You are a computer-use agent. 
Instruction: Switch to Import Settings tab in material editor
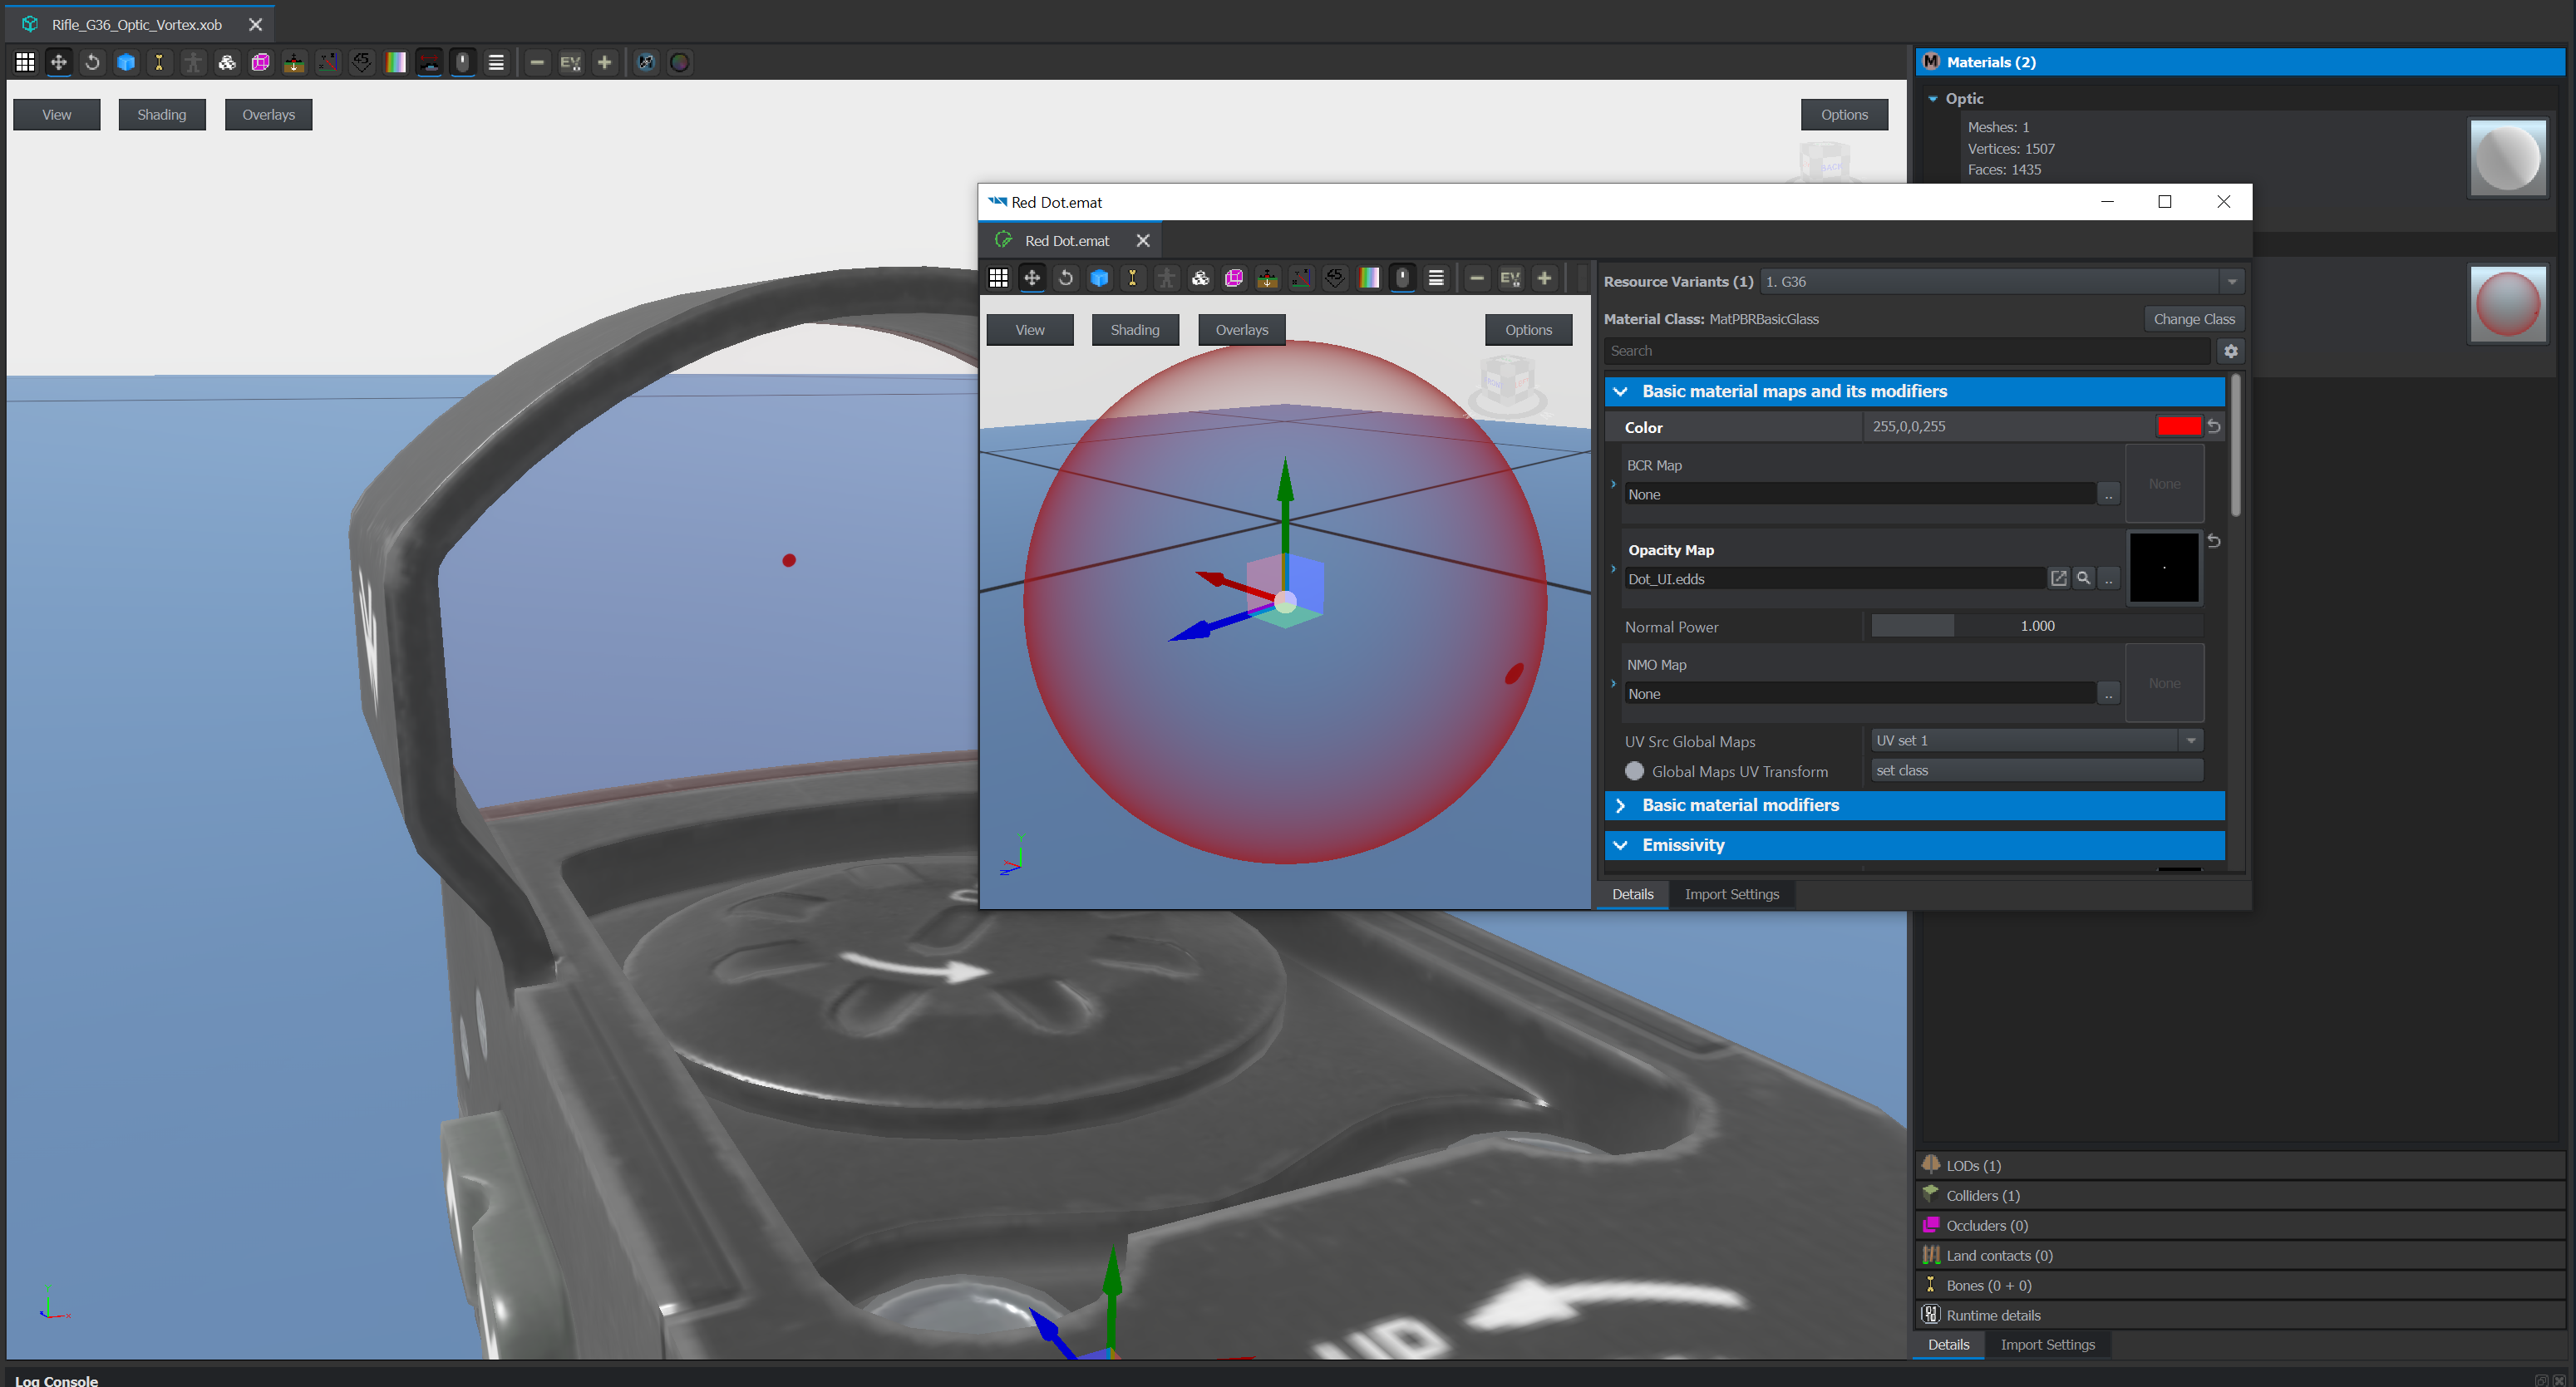tap(1731, 894)
